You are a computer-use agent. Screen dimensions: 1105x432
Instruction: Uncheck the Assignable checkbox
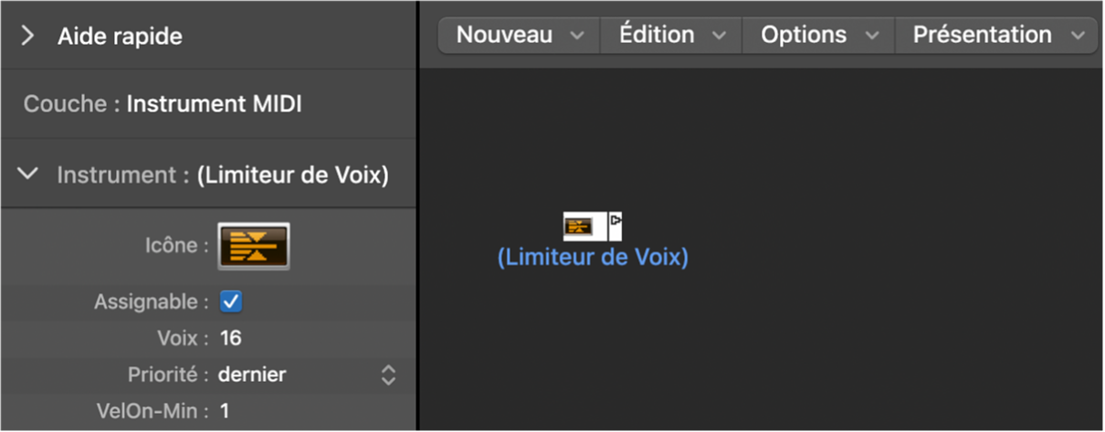[231, 301]
